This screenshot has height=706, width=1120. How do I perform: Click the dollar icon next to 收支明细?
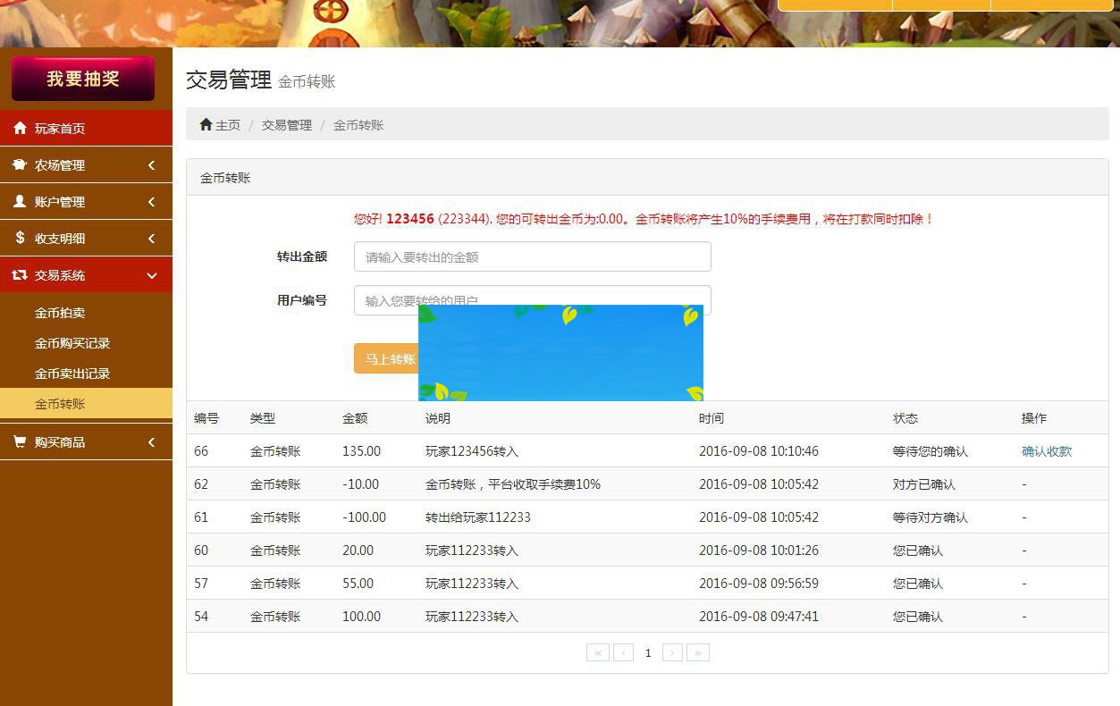point(21,238)
